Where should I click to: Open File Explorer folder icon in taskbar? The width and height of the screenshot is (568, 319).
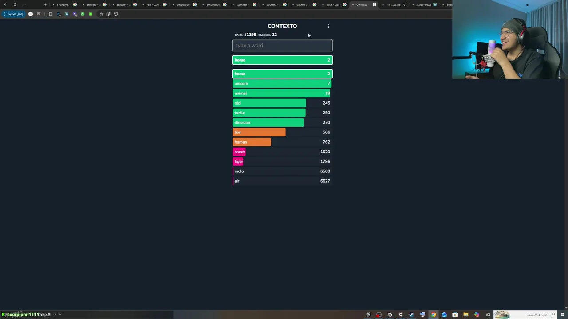tap(466, 315)
